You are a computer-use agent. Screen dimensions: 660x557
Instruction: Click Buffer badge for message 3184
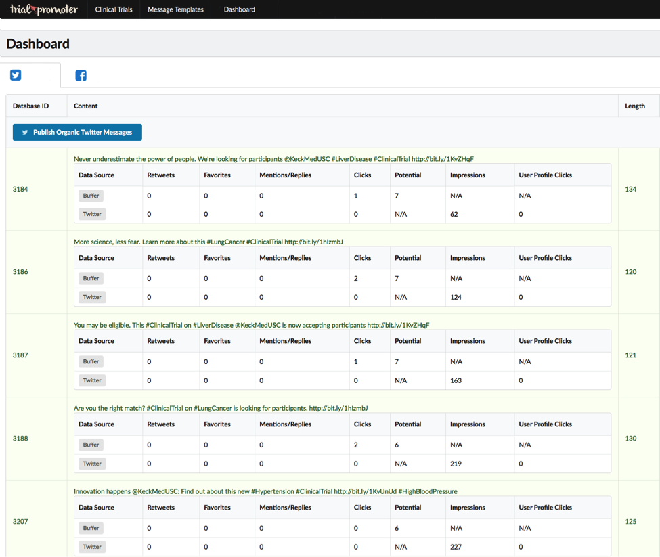pyautogui.click(x=91, y=196)
